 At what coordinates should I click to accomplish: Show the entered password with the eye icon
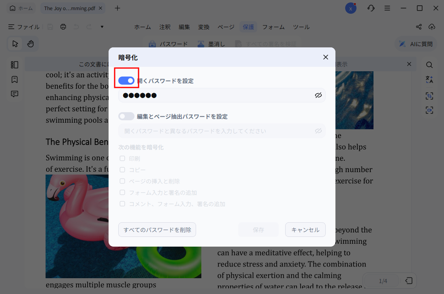tap(318, 95)
